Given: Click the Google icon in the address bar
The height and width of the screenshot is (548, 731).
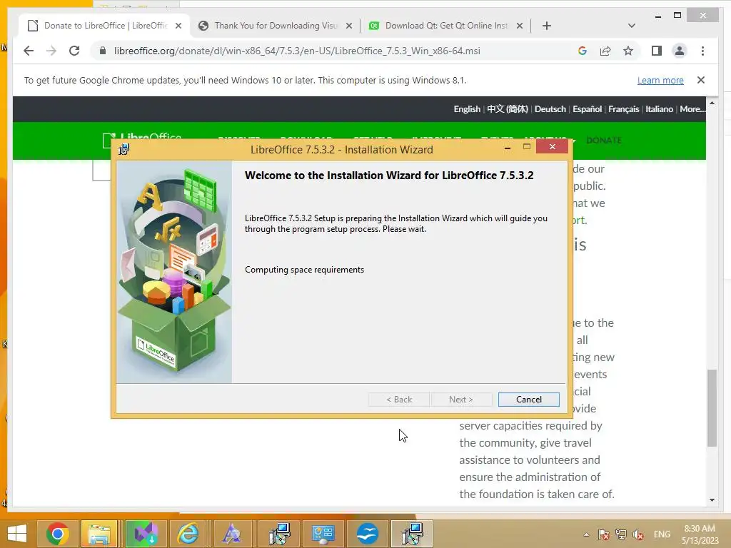Looking at the screenshot, I should point(583,51).
